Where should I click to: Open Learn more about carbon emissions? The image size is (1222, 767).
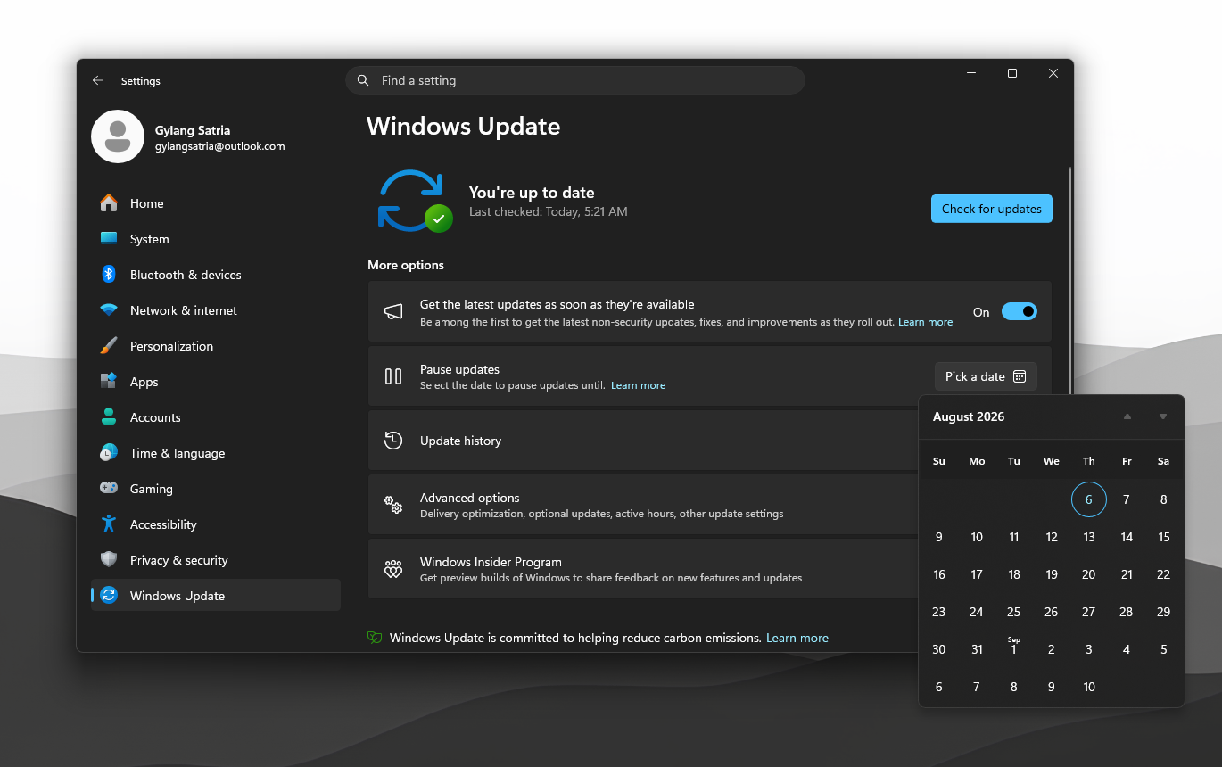click(x=797, y=638)
